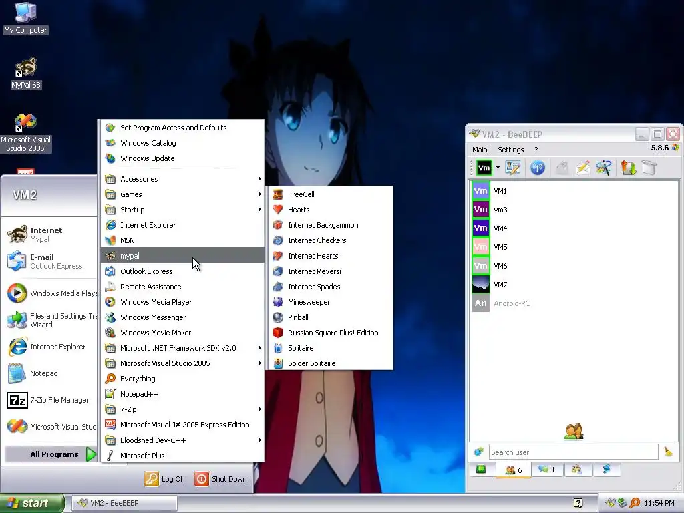The width and height of the screenshot is (684, 513).
Task: Open Everything search from All Programs
Action: tap(182, 379)
